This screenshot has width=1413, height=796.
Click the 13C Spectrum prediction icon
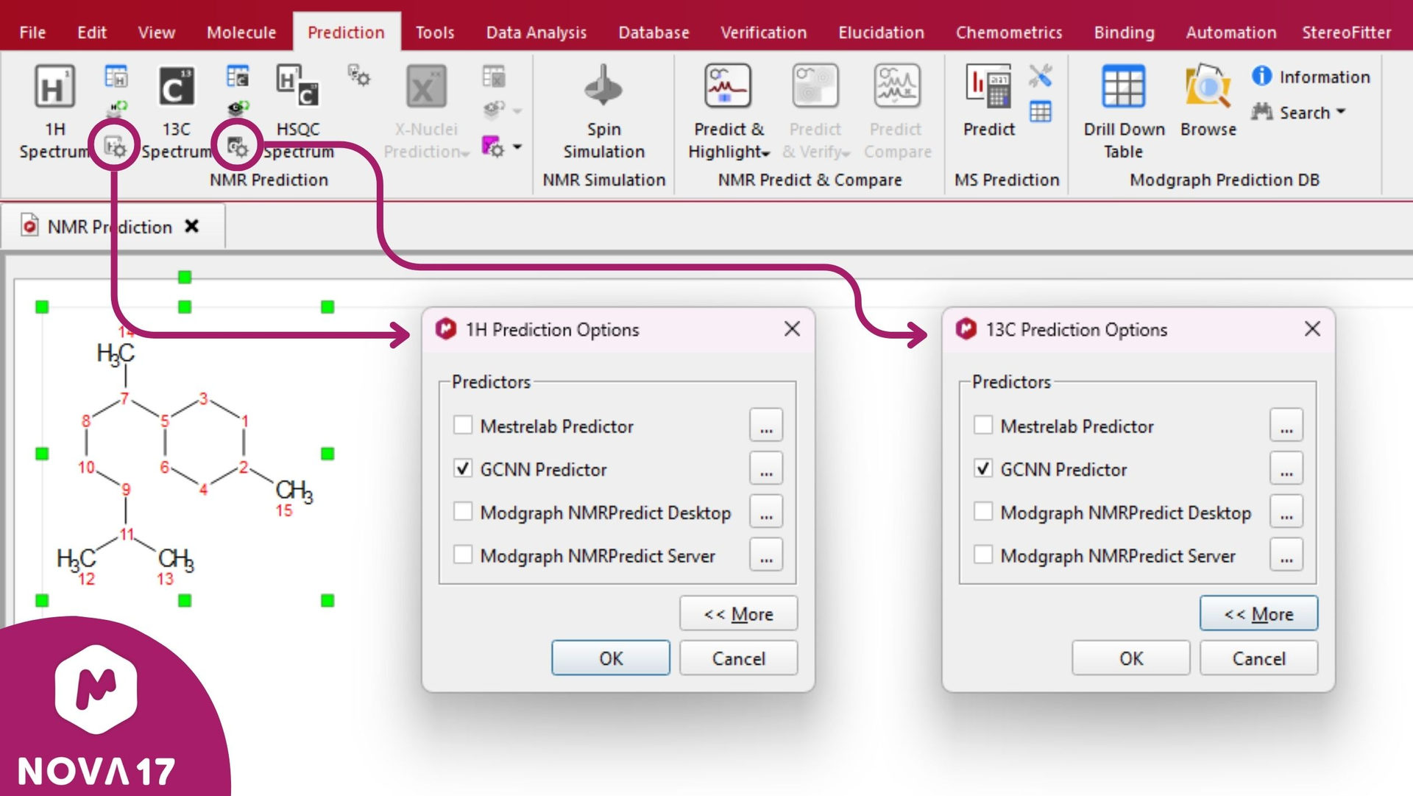point(177,87)
